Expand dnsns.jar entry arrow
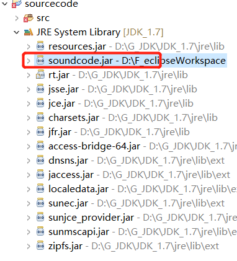 pyautogui.click(x=29, y=161)
